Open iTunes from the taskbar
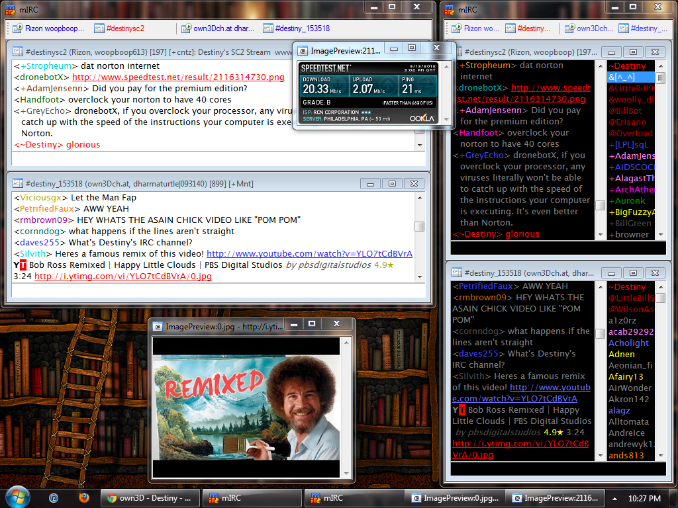This screenshot has height=508, width=678. coord(53,498)
